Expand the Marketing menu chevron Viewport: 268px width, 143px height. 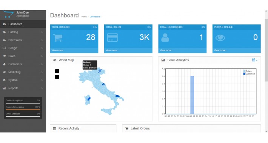click(42, 72)
